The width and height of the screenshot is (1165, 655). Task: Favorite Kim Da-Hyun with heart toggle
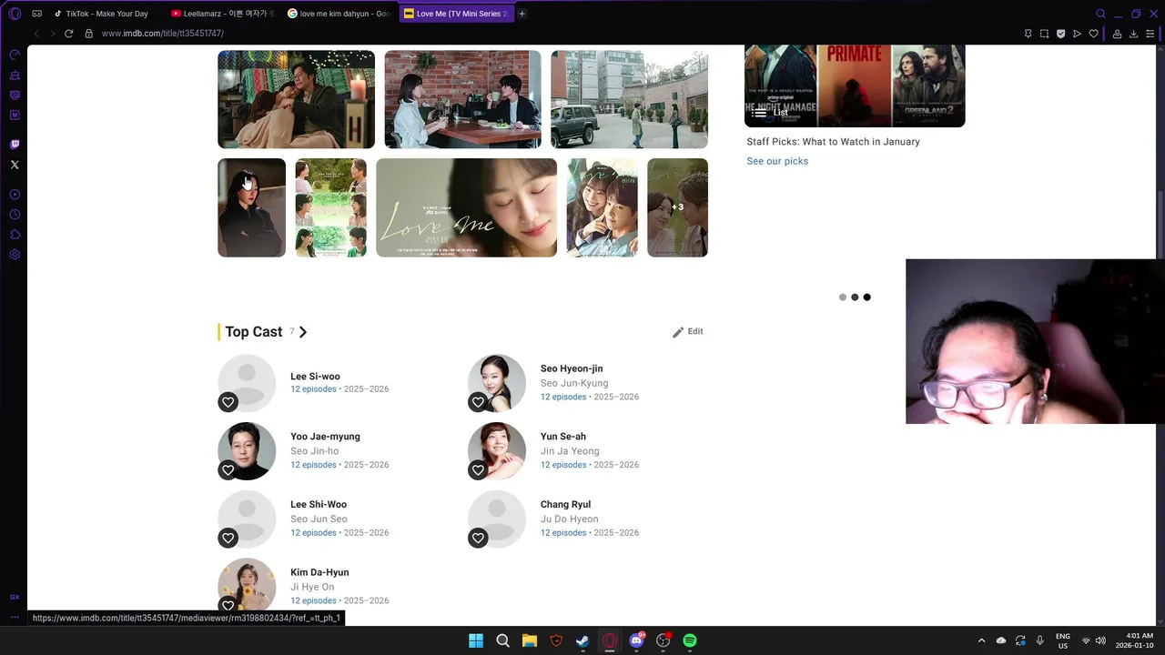(228, 605)
